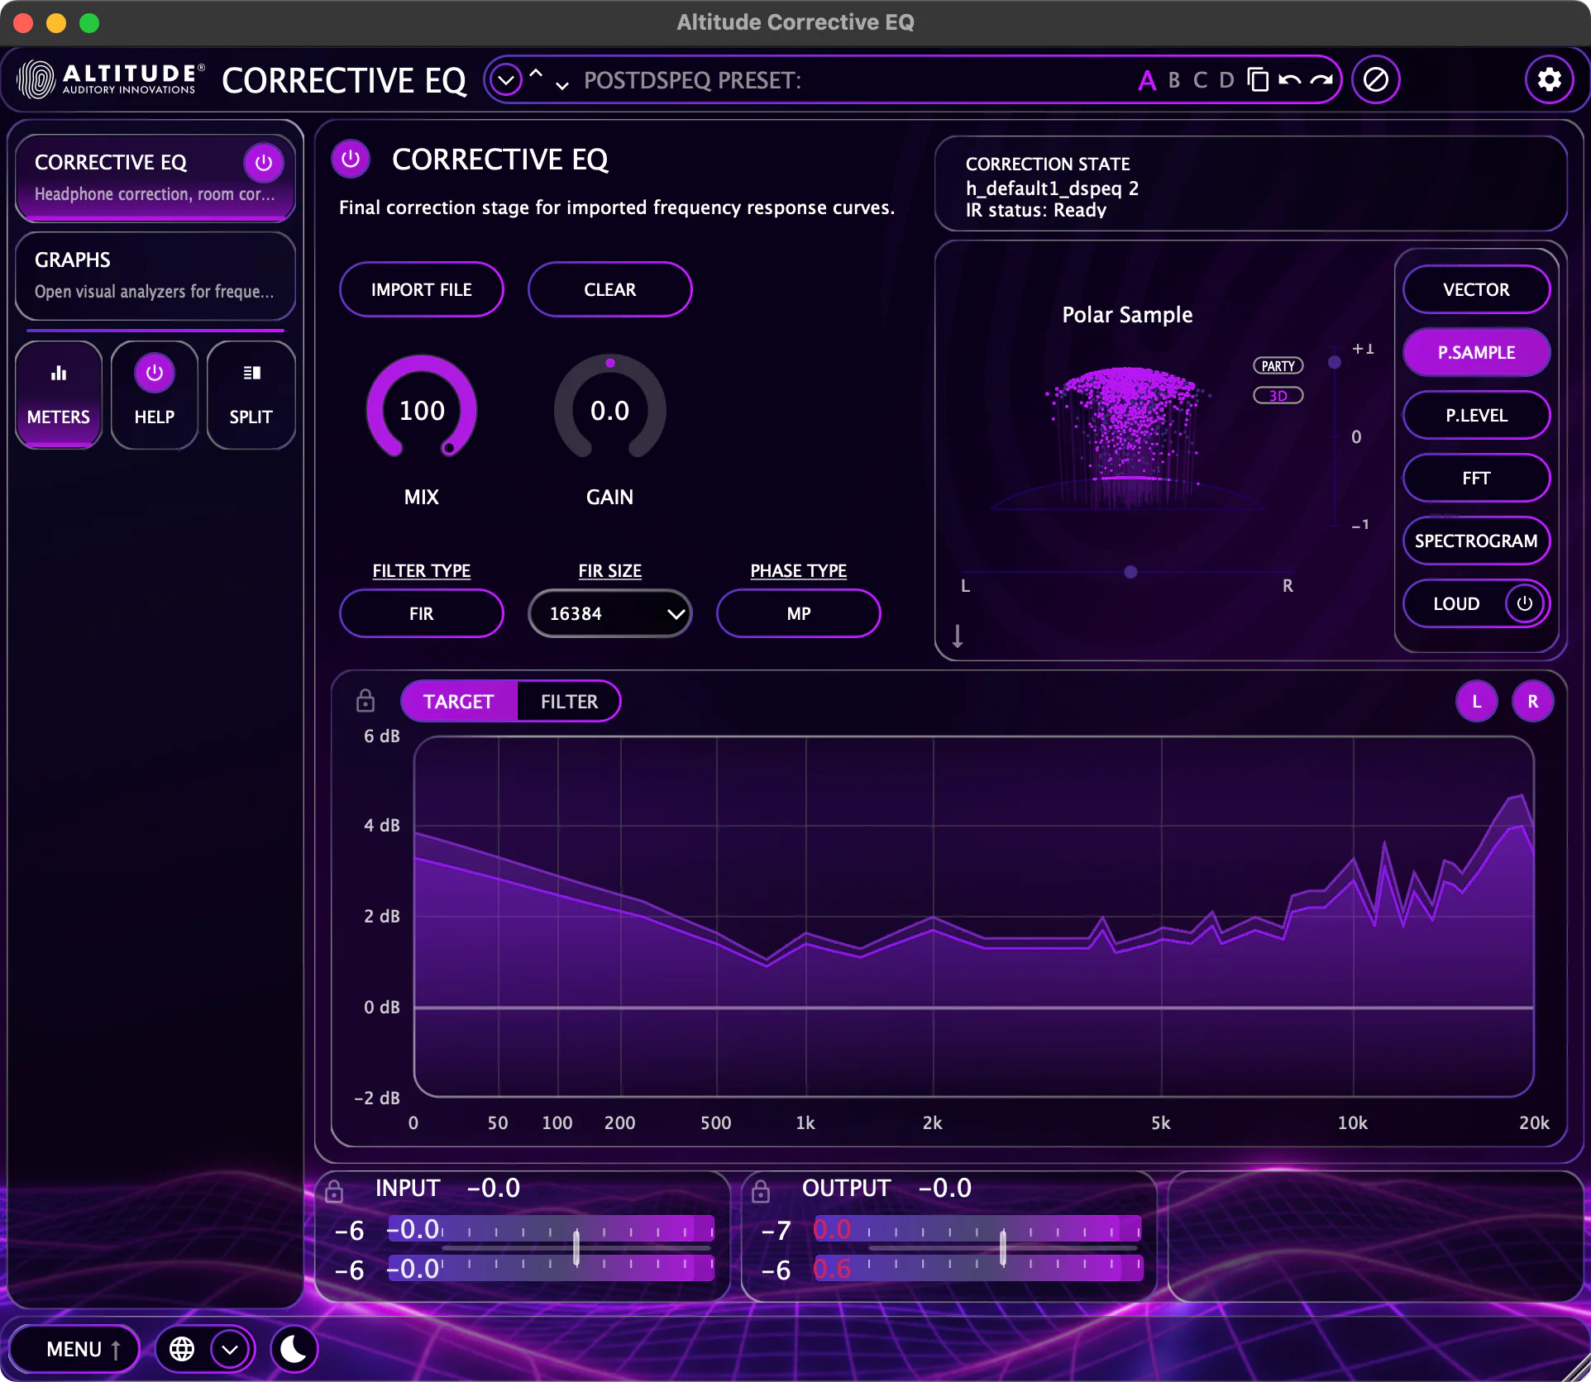
Task: Click the lock icon beside TARGET tab
Action: [x=365, y=701]
